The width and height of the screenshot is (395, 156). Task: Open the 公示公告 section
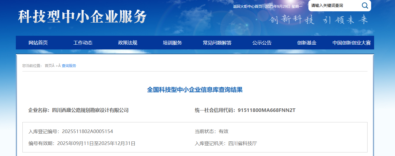click(x=262, y=43)
